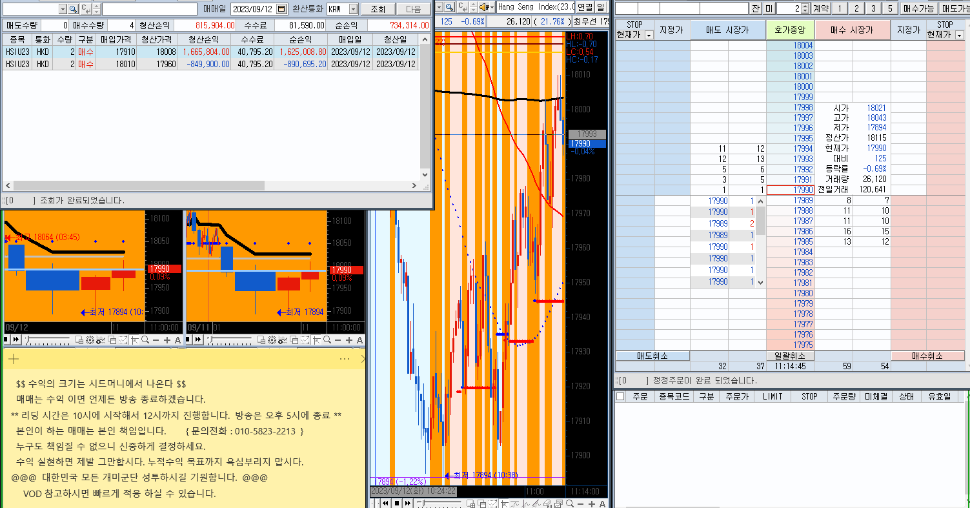Click the 매수가능 button
Image resolution: width=970 pixels, height=508 pixels.
(x=919, y=8)
